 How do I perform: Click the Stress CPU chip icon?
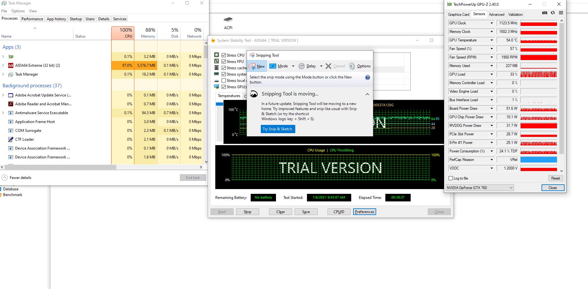(x=217, y=55)
